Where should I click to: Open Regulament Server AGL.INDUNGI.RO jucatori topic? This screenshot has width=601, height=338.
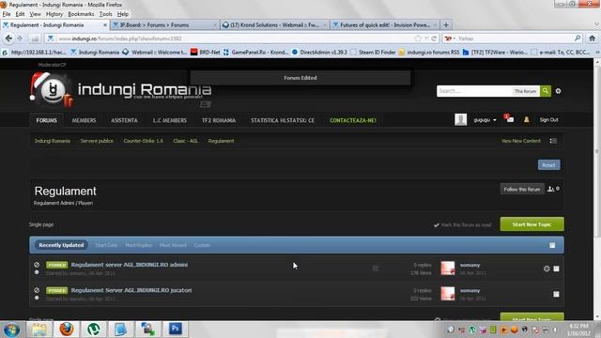point(131,290)
